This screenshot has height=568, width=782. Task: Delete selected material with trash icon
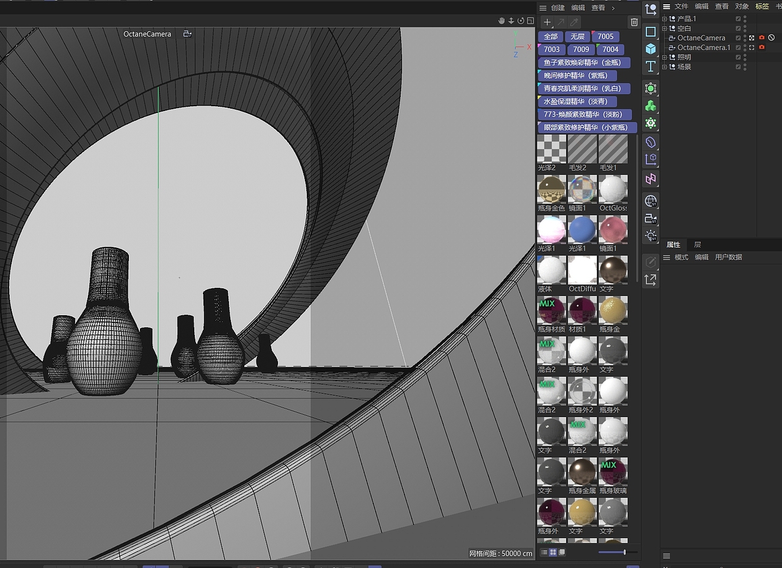(x=634, y=22)
